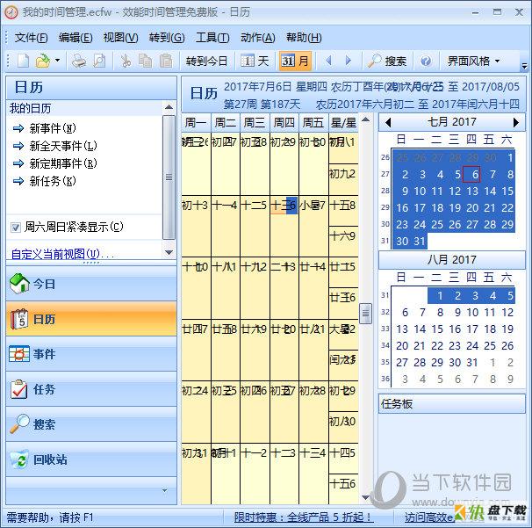The image size is (532, 528).
Task: Open the 视图(V) menu
Action: pyautogui.click(x=120, y=38)
